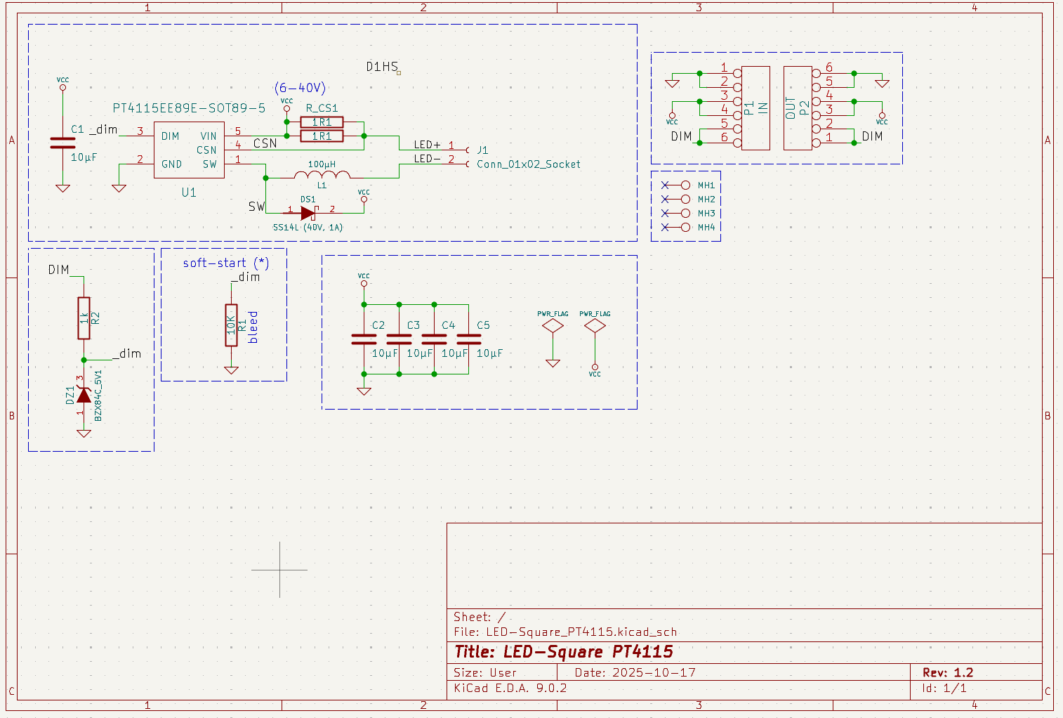Select the DZ1 zener diode symbol

[84, 396]
